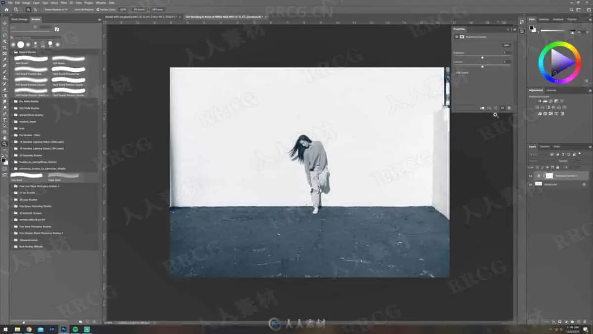This screenshot has height=334, width=593.
Task: Add a Curves adjustment from Adjustments panel
Action: [551, 101]
